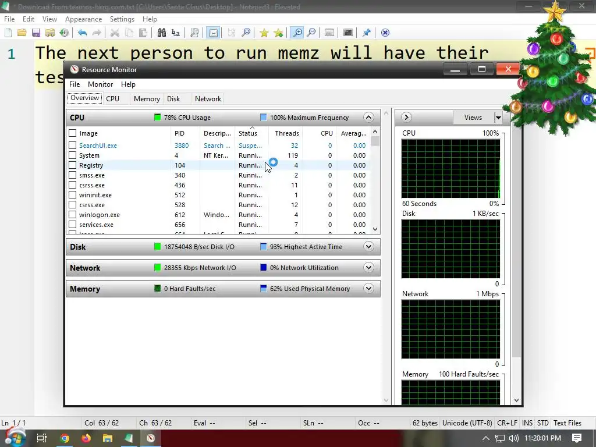The image size is (596, 447).
Task: Open File Explorer from the taskbar
Action: (x=108, y=438)
